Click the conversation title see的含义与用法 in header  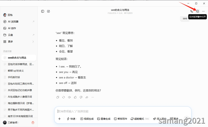120,10
